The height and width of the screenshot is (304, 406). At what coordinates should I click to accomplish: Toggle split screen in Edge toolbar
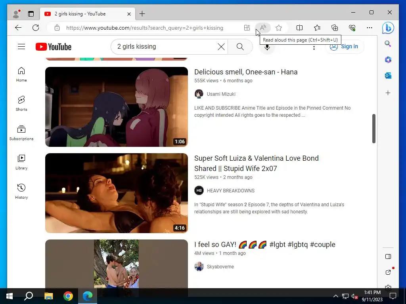pos(299,28)
